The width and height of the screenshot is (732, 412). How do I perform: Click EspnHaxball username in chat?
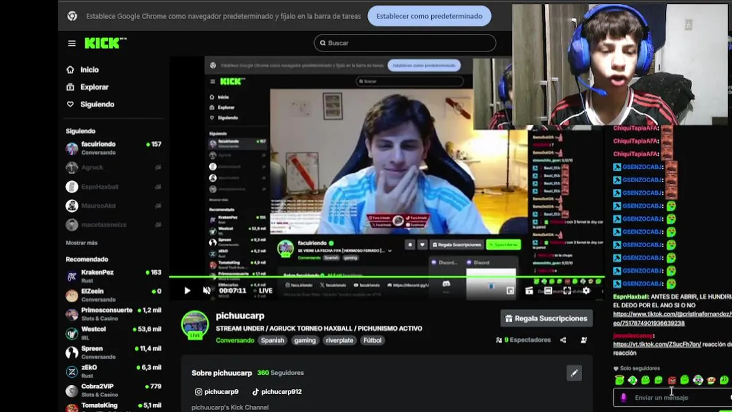631,297
